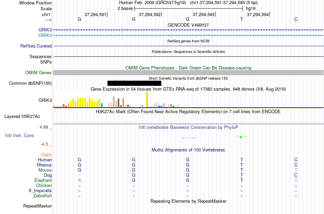Click the black Common dbSNP(155) variant block

tap(134, 83)
